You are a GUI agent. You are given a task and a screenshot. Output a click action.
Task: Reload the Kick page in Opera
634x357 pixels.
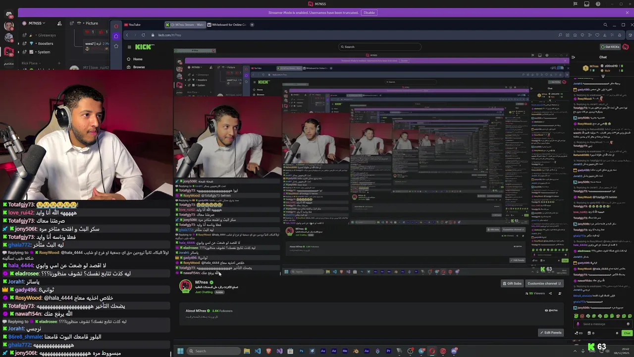click(x=143, y=35)
